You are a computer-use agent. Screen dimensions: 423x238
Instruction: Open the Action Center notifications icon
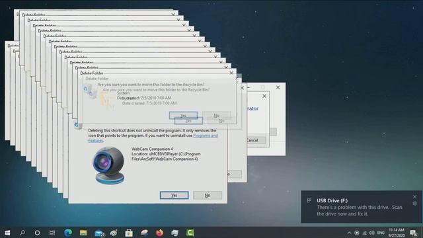click(414, 233)
